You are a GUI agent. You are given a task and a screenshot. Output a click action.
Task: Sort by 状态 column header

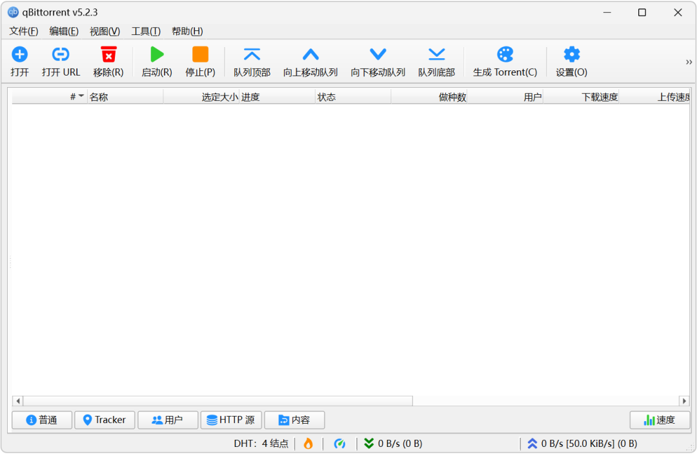(354, 97)
